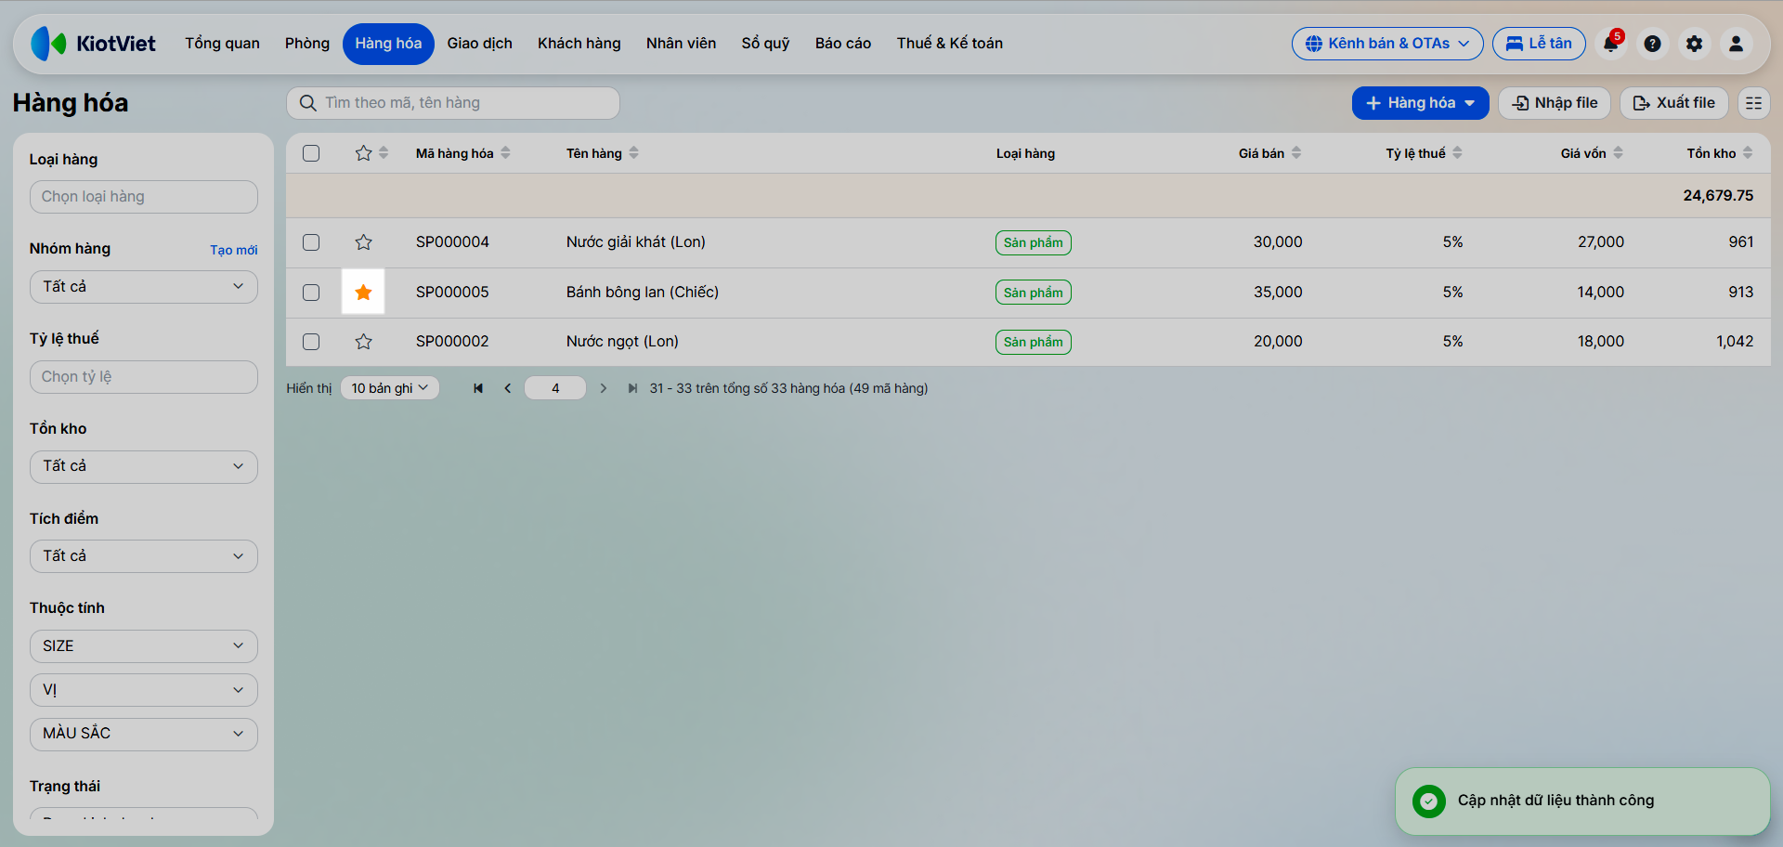Screen dimensions: 1783x847
Task: Sort by Tỷ lệ thuế column arrows
Action: point(1457,153)
